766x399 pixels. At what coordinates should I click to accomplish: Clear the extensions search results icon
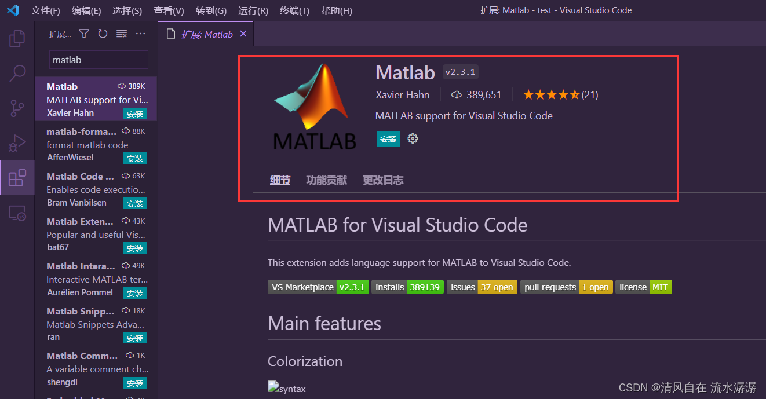(x=122, y=34)
